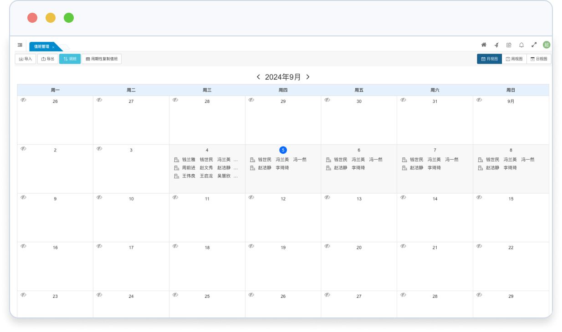Switch to 日视图 day view
Viewport: 562px width, 332px height.
(x=539, y=59)
